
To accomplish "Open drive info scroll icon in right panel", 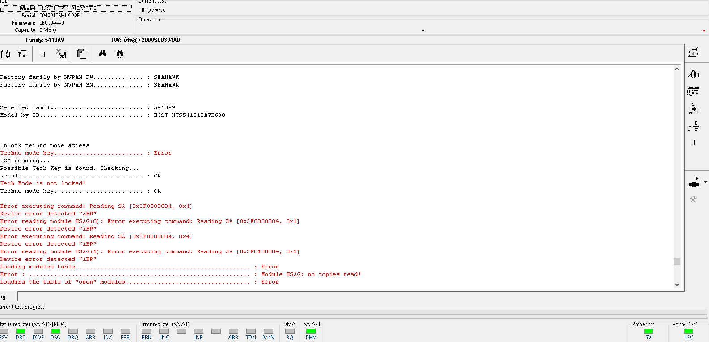I will [x=693, y=52].
